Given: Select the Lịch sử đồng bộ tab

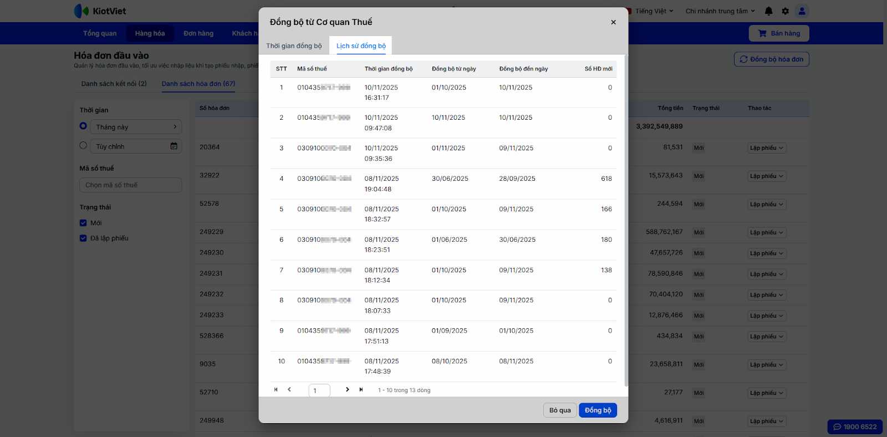Looking at the screenshot, I should (361, 46).
